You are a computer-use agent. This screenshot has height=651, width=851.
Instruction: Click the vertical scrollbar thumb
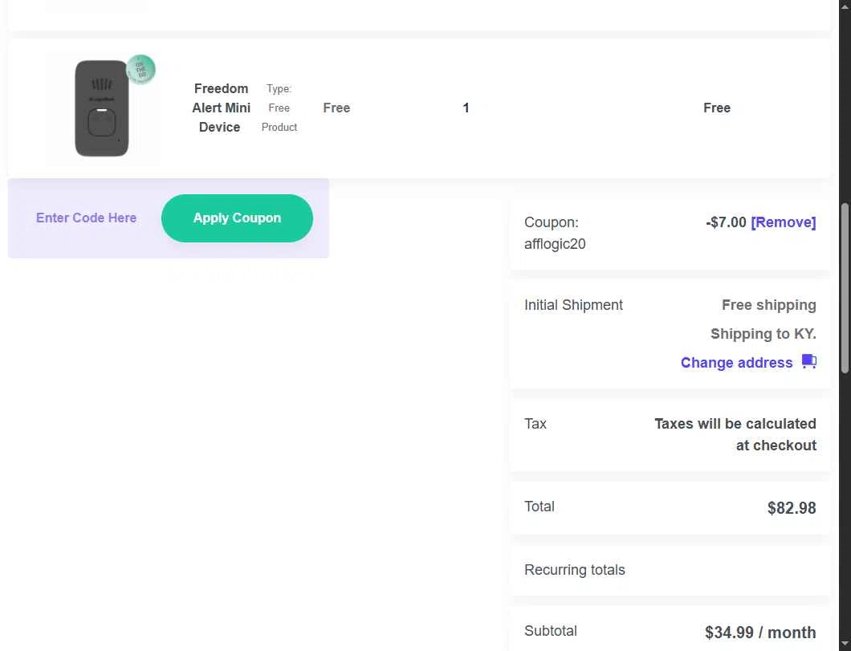pyautogui.click(x=845, y=289)
